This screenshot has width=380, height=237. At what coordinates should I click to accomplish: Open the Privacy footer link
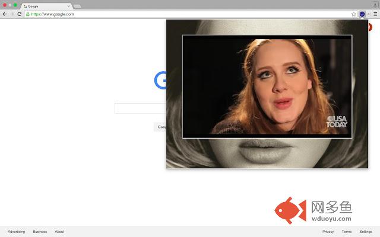pyautogui.click(x=328, y=232)
